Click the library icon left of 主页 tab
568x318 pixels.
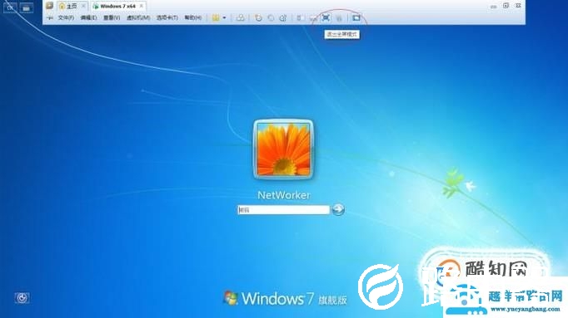(50, 6)
